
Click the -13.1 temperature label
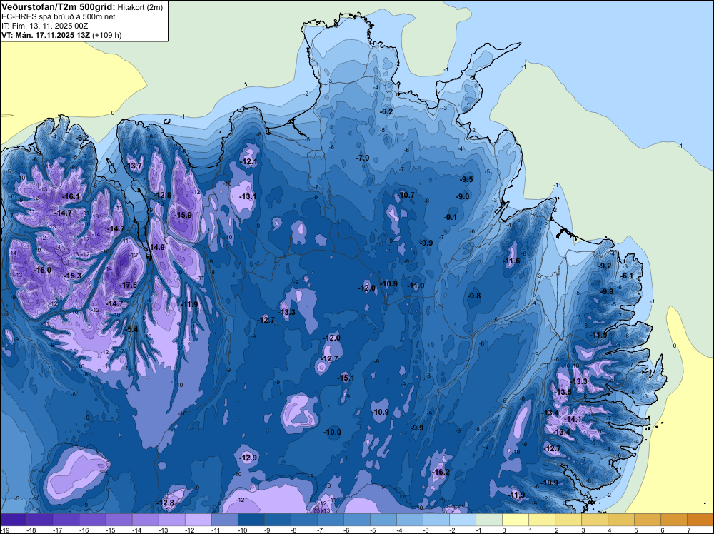[x=248, y=196]
